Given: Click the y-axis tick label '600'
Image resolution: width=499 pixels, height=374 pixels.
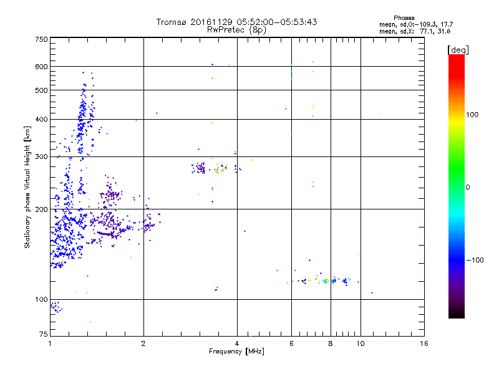Looking at the screenshot, I should [x=41, y=67].
